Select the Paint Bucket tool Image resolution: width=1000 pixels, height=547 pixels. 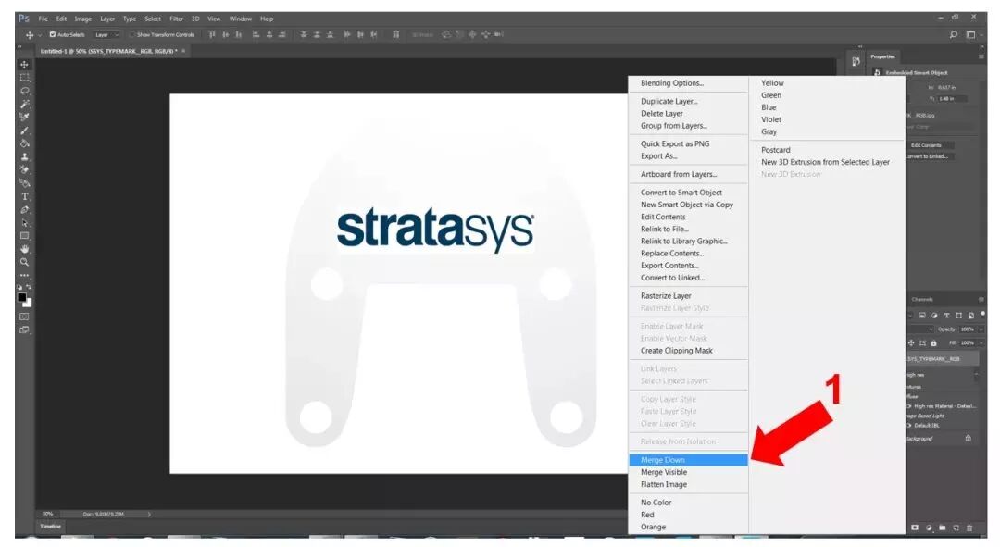[x=24, y=143]
